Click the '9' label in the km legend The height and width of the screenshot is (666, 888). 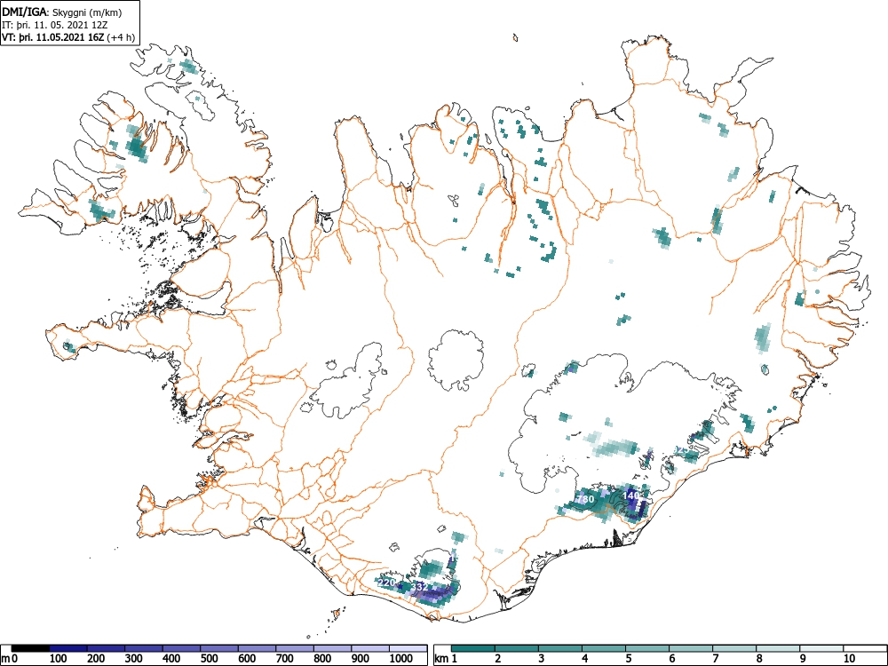(803, 659)
